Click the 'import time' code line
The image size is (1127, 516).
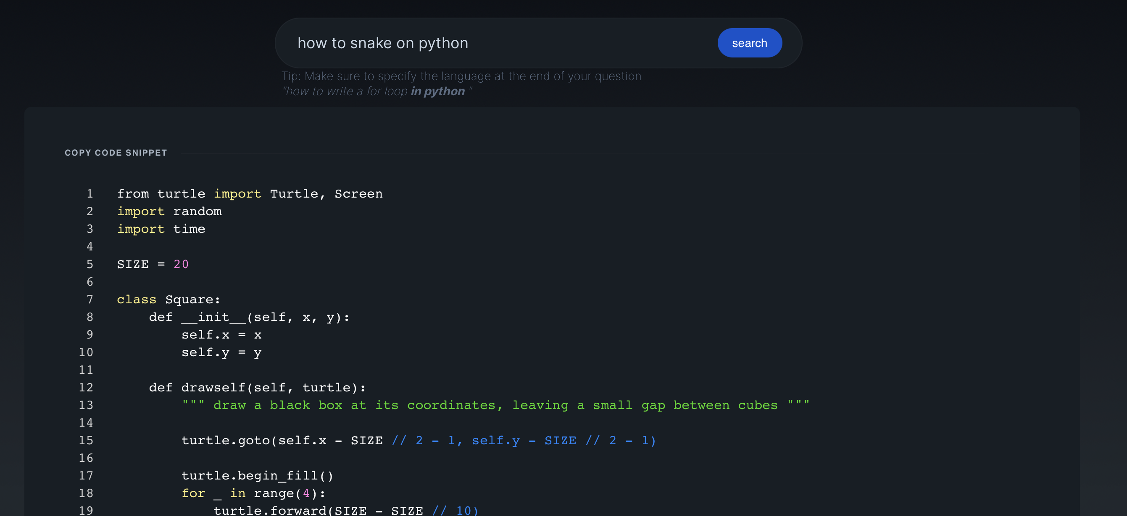click(161, 229)
